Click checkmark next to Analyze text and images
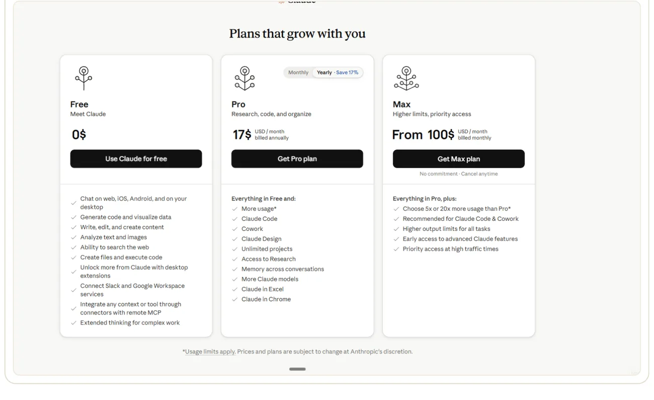The height and width of the screenshot is (400, 654). (x=73, y=237)
